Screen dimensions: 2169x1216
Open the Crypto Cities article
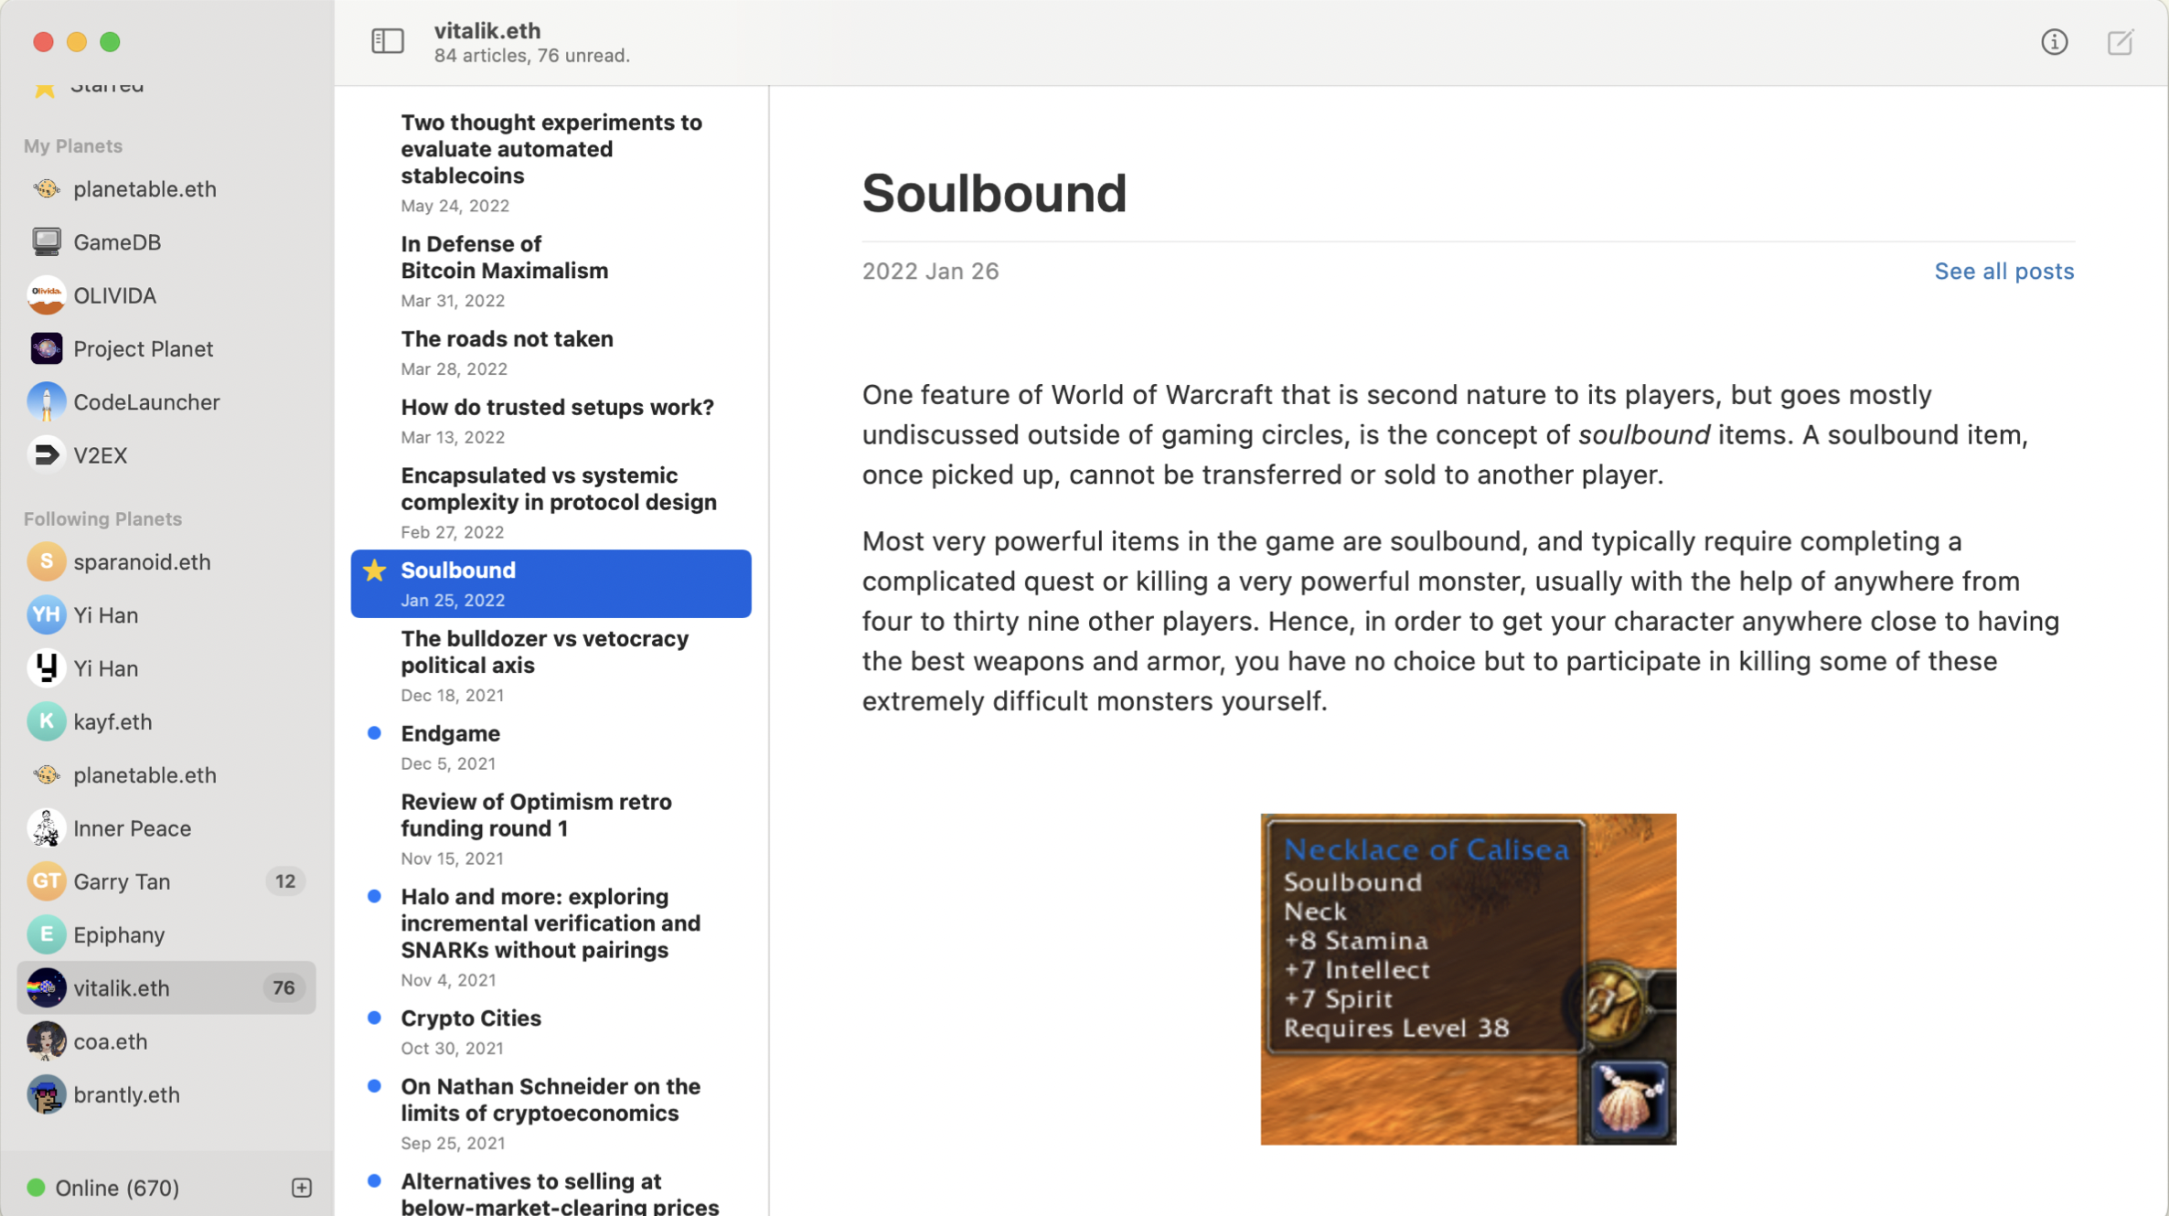[551, 1031]
